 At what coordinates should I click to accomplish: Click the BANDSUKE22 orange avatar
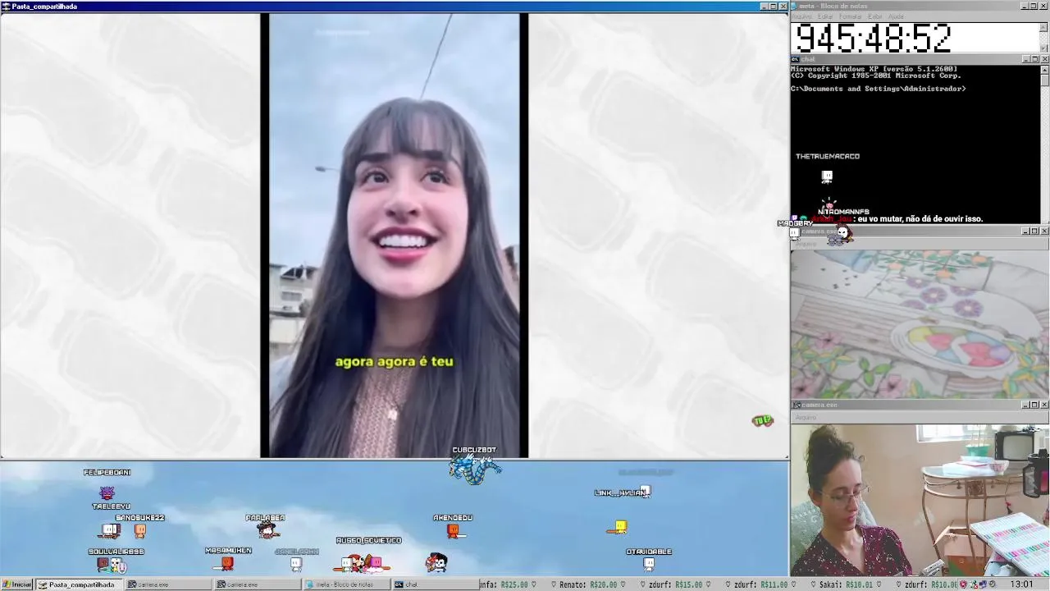140,531
